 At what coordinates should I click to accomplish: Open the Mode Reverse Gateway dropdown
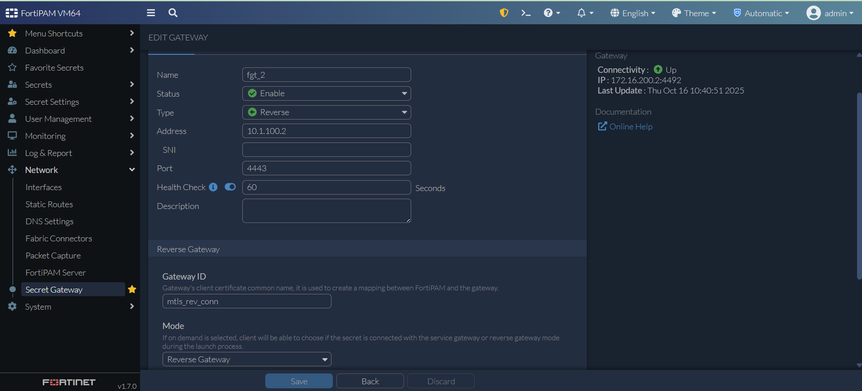(x=247, y=359)
